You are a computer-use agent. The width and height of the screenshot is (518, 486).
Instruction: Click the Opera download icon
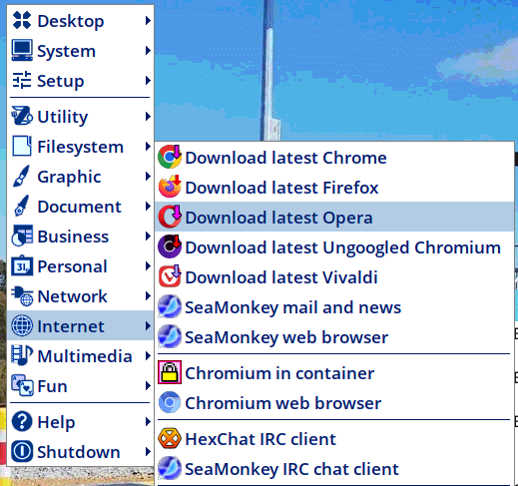(x=170, y=217)
